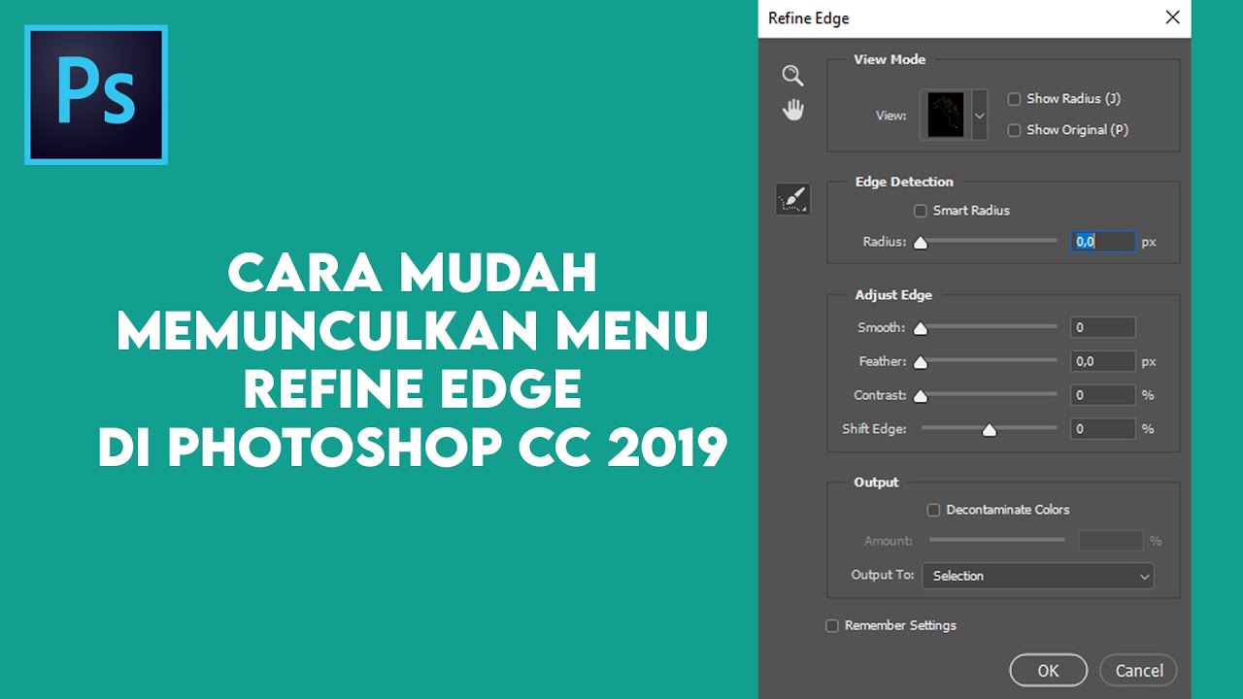
Task: Click the Radius value input field
Action: click(1103, 242)
